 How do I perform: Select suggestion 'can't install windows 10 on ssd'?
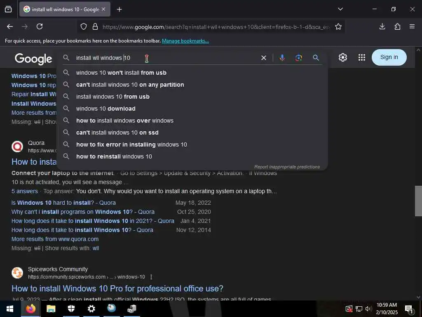(192, 132)
